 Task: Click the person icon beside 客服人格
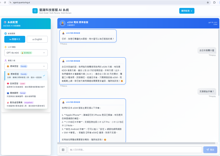[5, 61]
